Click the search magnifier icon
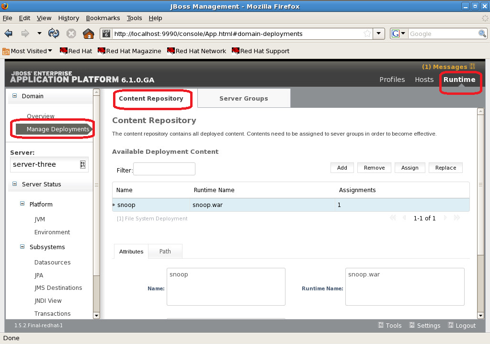The height and width of the screenshot is (344, 490). (x=482, y=34)
